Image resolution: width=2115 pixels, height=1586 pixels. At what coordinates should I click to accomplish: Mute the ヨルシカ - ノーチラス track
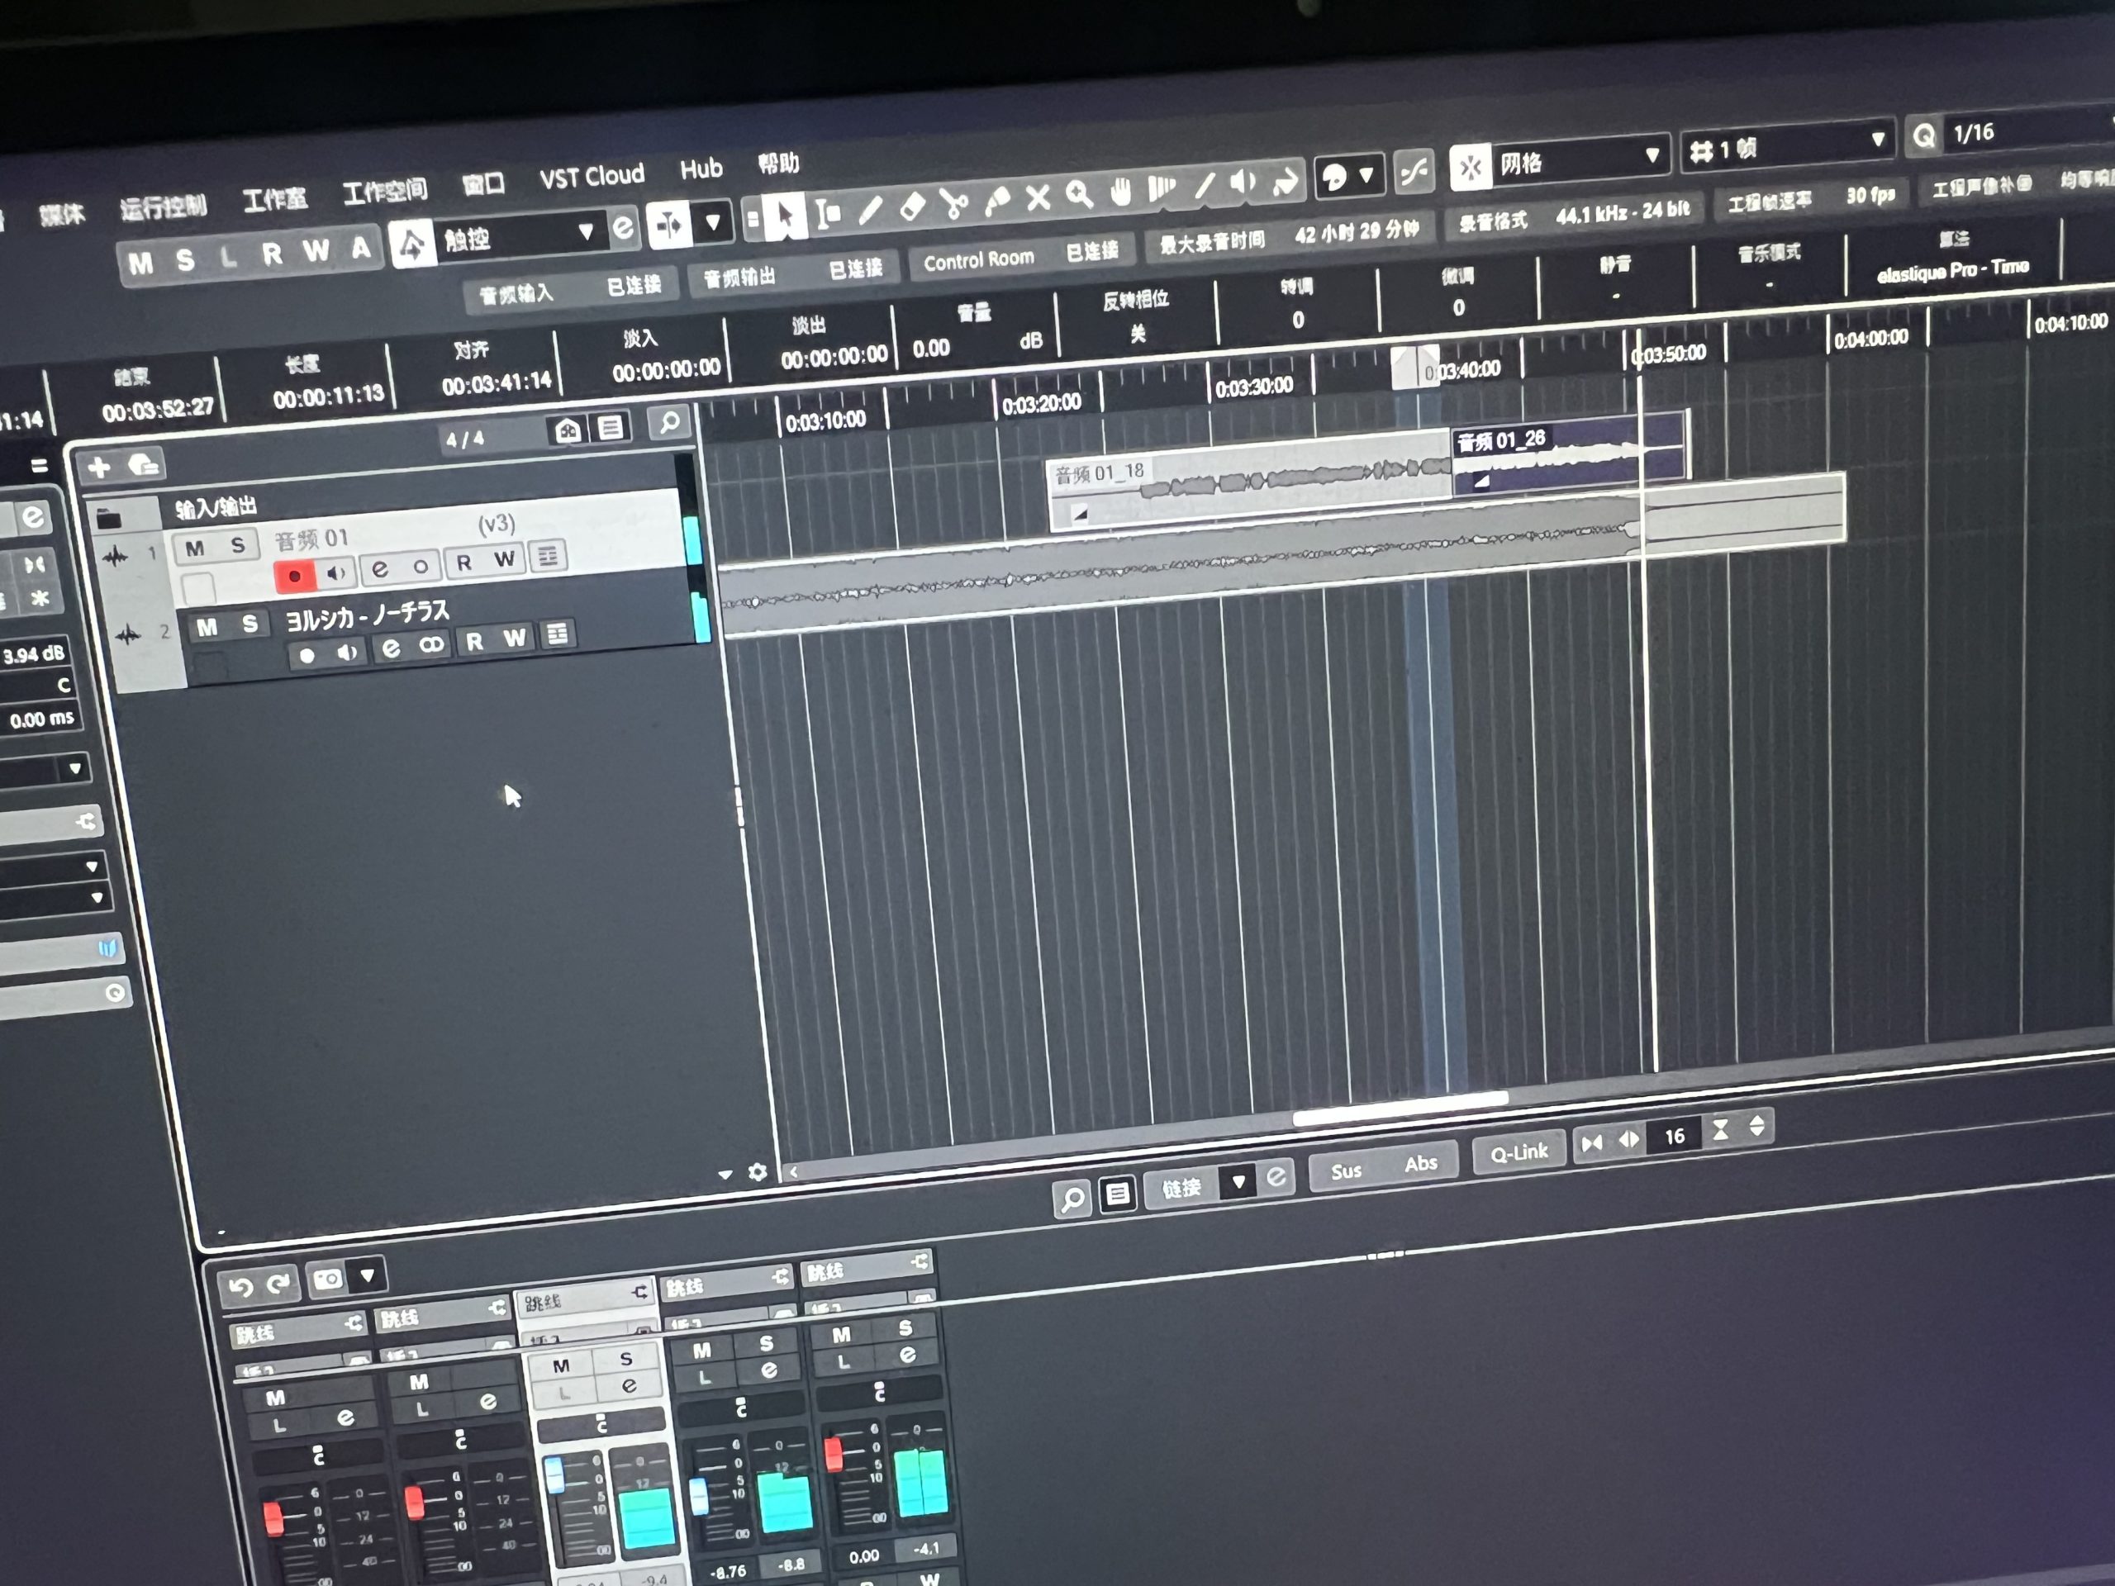point(207,627)
